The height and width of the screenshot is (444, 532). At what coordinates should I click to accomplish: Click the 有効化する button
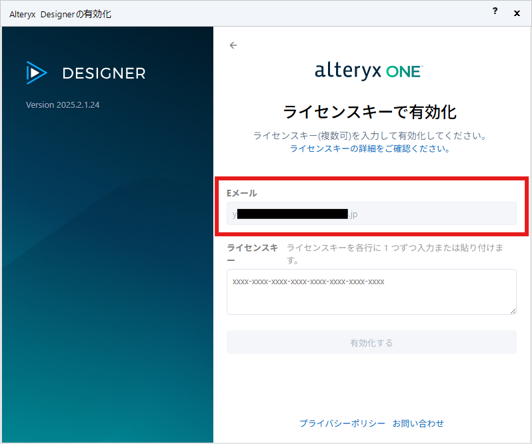(371, 342)
